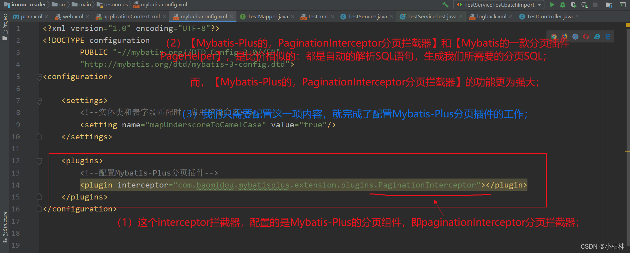The image size is (630, 253).
Task: Open file in Edge browser icon
Action: click(608, 37)
